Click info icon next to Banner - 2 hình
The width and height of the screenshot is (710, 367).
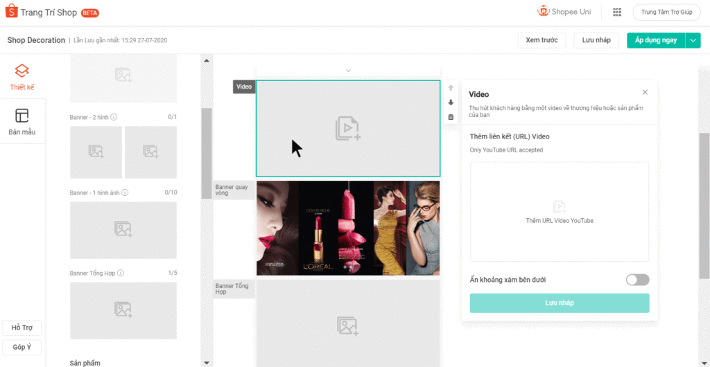114,117
